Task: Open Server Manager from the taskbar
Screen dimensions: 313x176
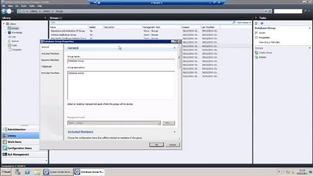Action: [18, 172]
